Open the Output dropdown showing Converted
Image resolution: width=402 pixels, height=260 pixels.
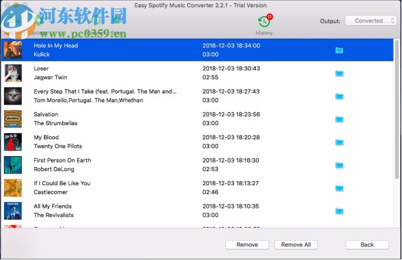pyautogui.click(x=371, y=21)
